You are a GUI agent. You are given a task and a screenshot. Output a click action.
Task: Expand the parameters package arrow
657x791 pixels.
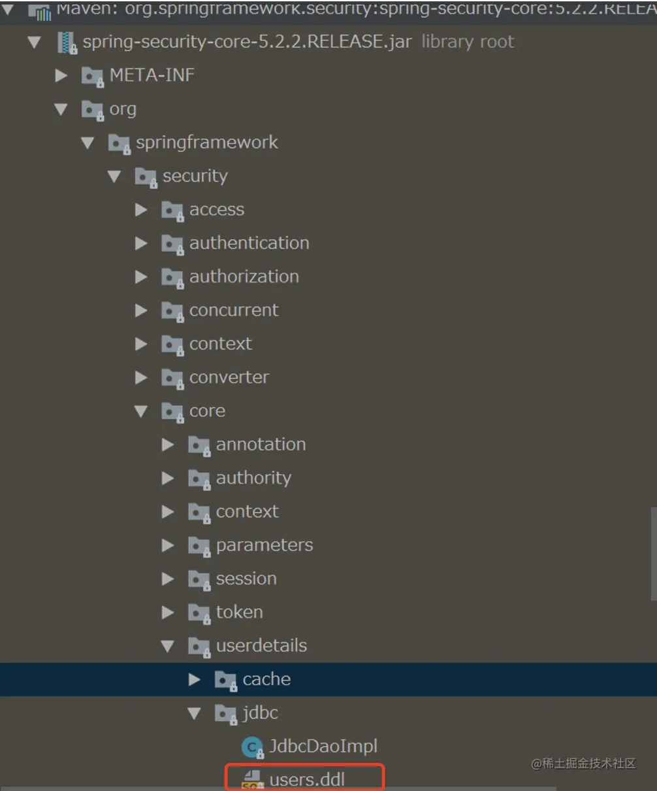click(x=168, y=546)
